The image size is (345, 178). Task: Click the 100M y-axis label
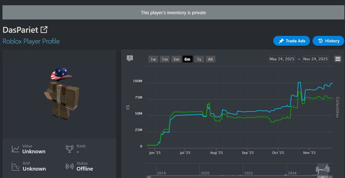[138, 81]
